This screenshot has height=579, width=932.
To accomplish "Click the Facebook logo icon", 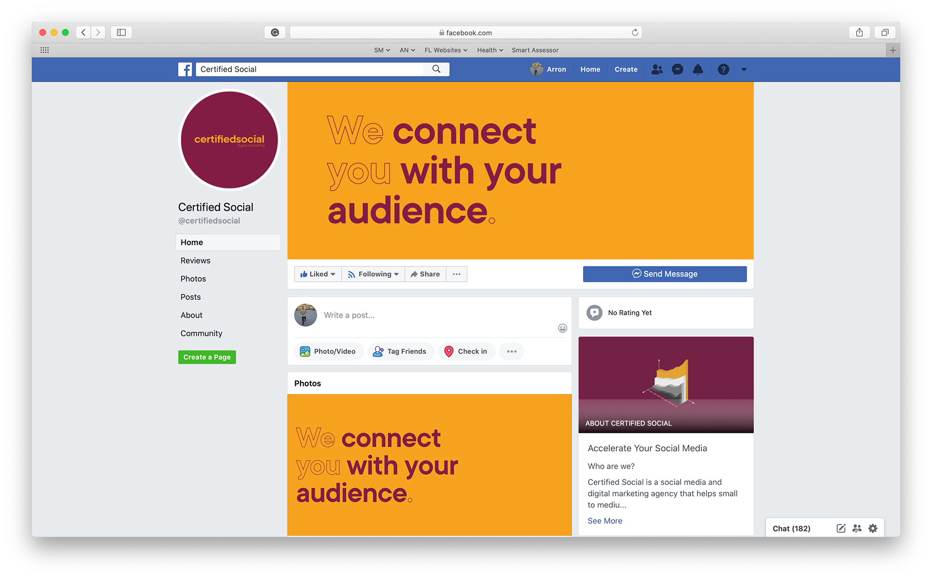I will [x=185, y=69].
